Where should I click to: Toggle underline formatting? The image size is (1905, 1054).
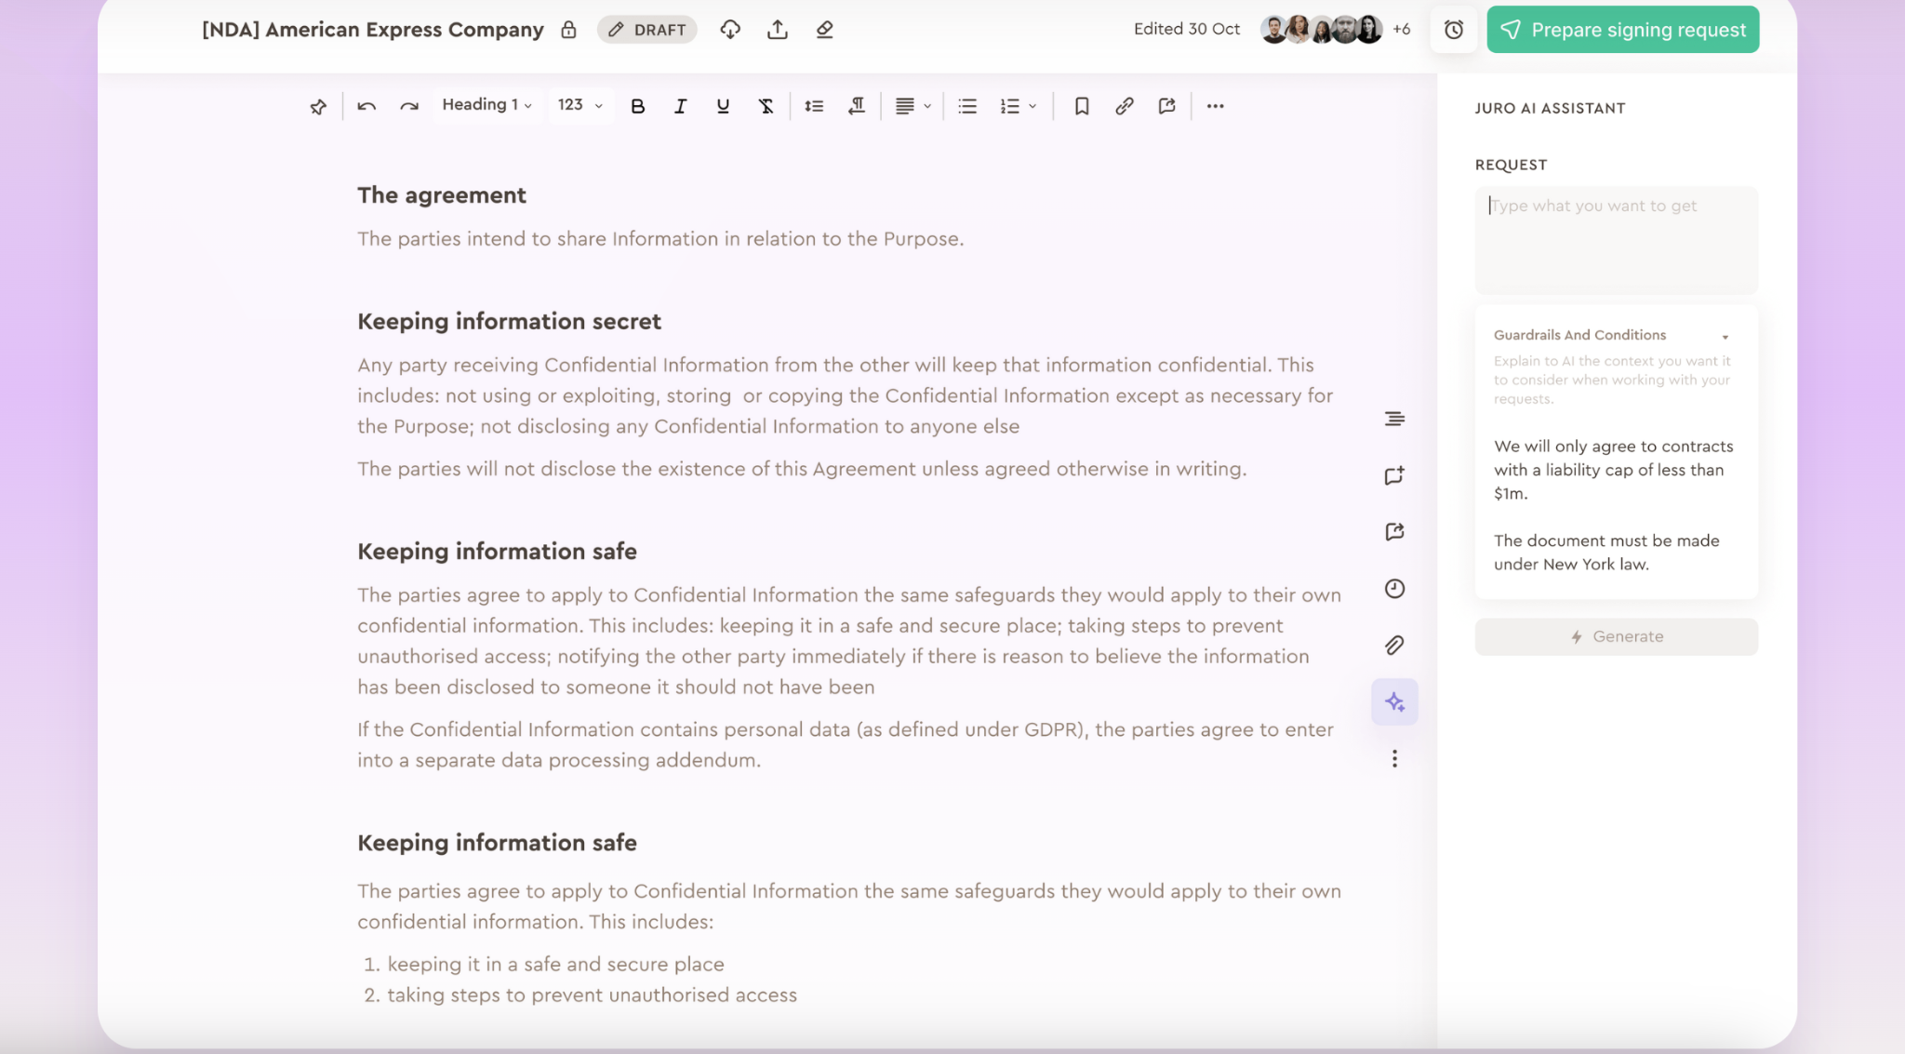tap(722, 105)
